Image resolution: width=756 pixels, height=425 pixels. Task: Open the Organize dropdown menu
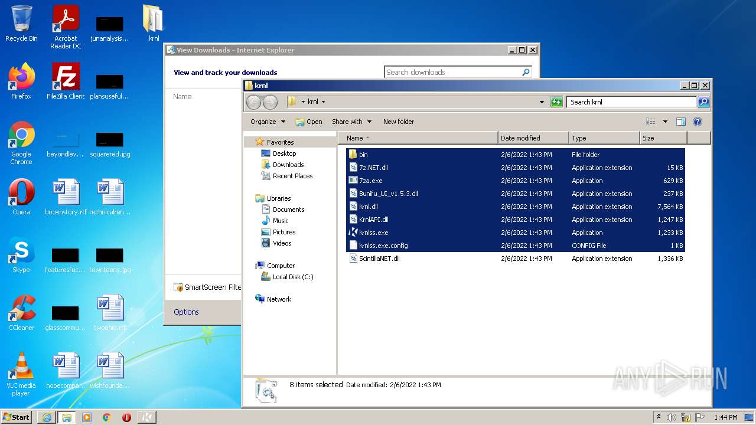(x=268, y=122)
